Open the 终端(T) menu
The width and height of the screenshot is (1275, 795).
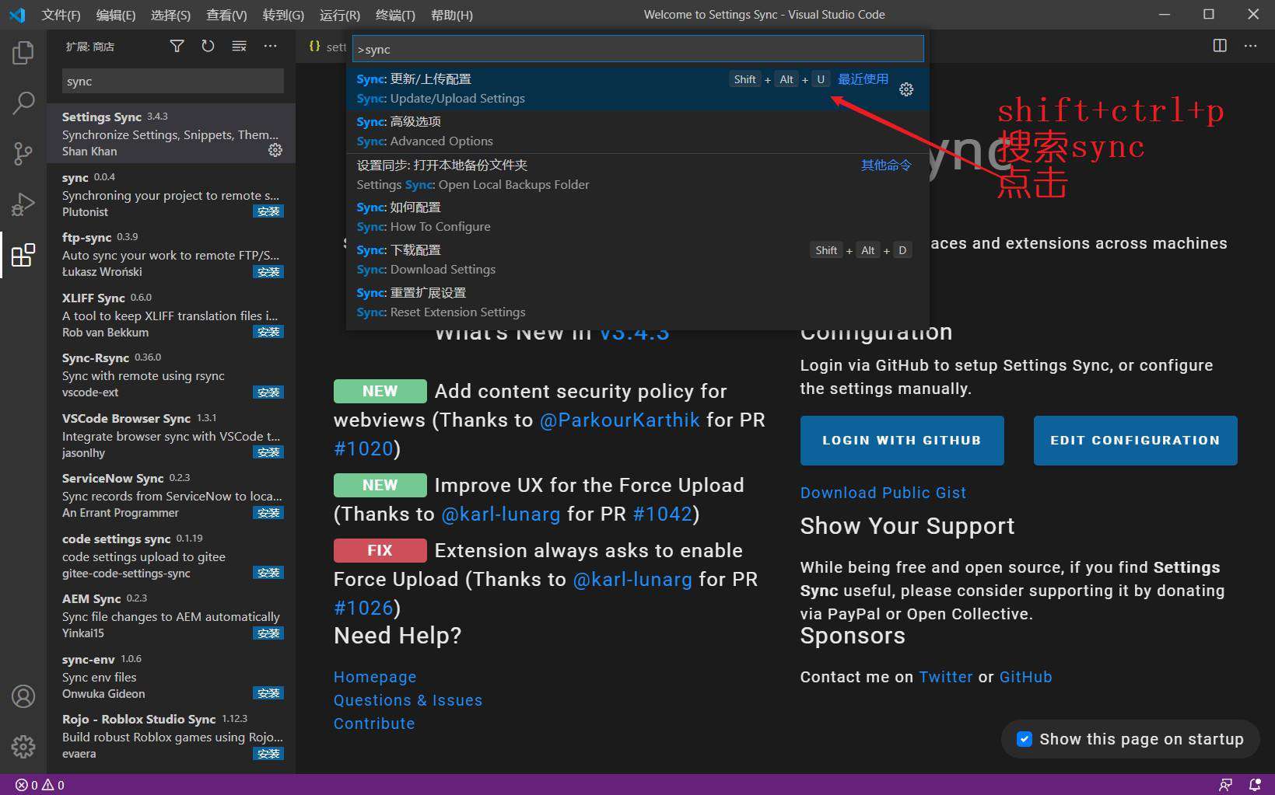pyautogui.click(x=395, y=15)
